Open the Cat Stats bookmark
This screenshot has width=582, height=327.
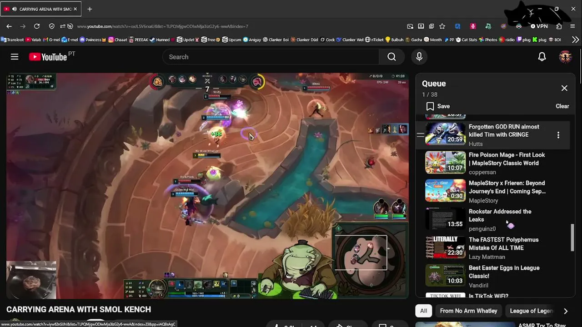[x=467, y=40]
